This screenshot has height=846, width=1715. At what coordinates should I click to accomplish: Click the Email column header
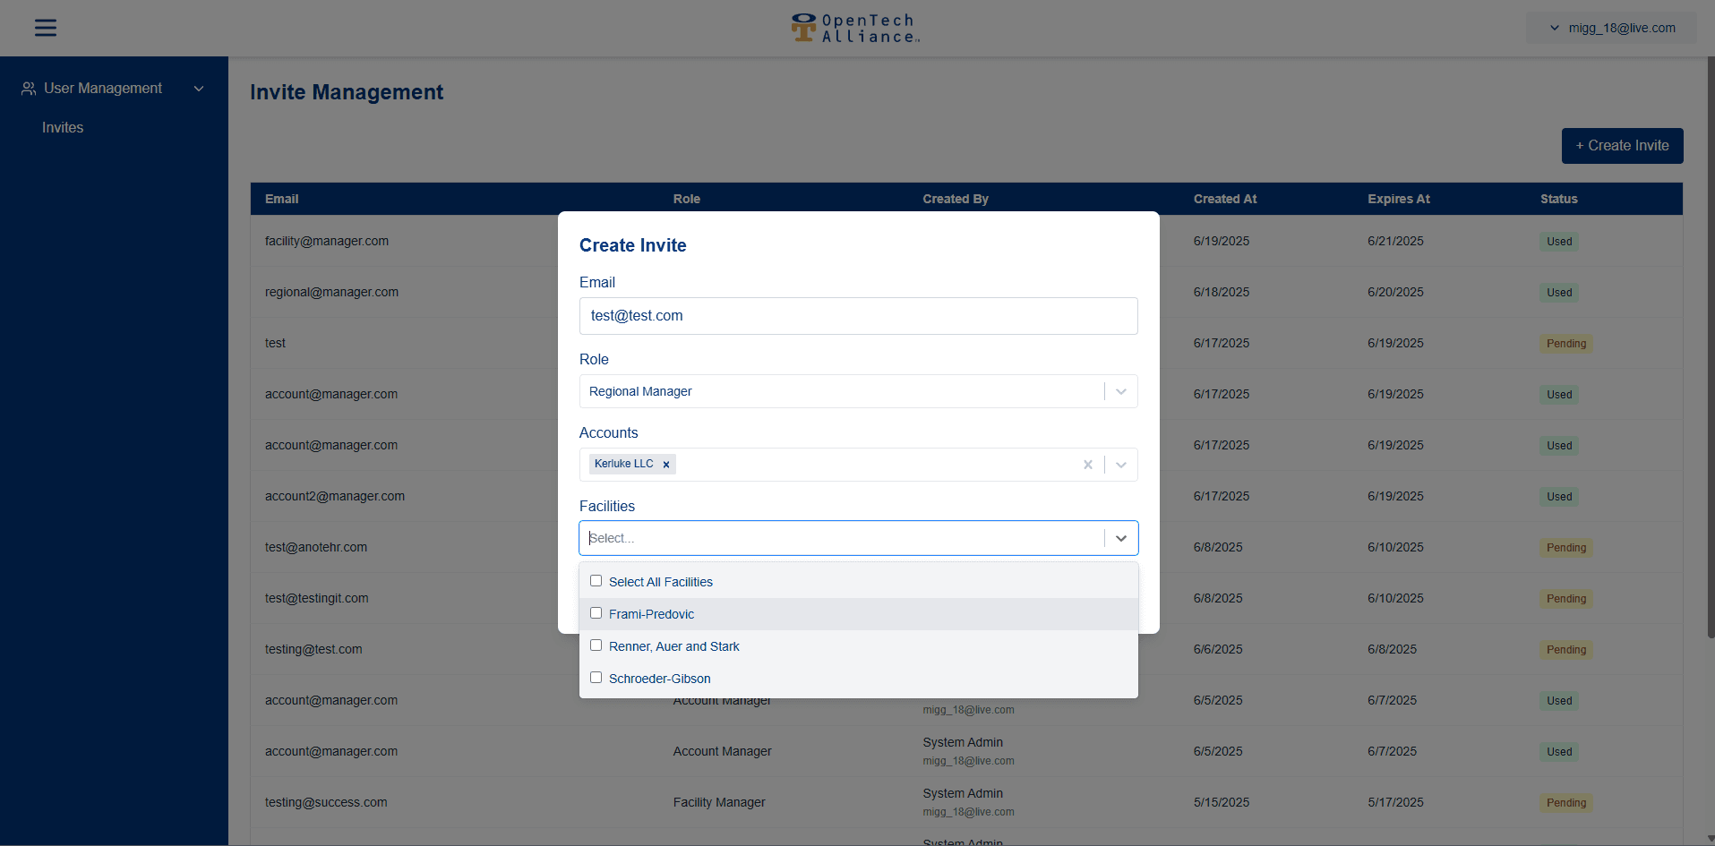point(281,199)
